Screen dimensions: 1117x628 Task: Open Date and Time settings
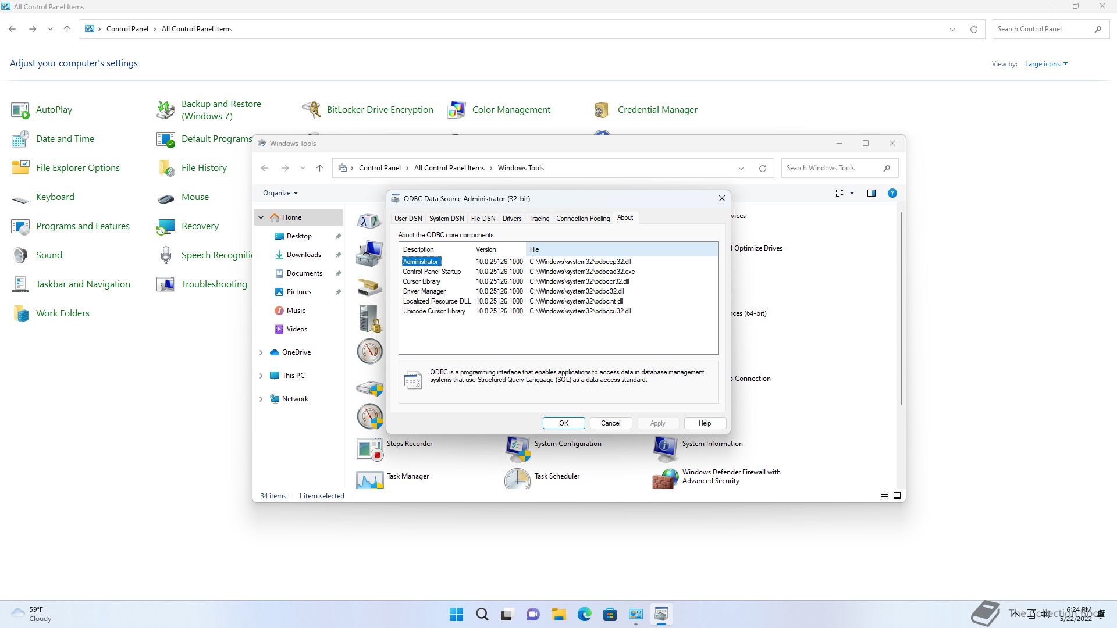[x=53, y=139]
